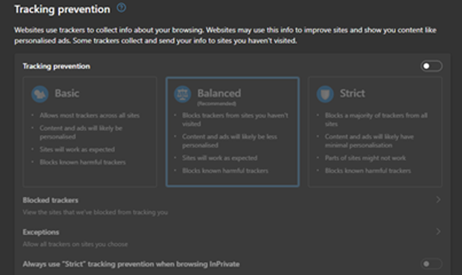This screenshot has height=275, width=462.
Task: Click the bold Tracking prevention section label
Action: [x=56, y=66]
